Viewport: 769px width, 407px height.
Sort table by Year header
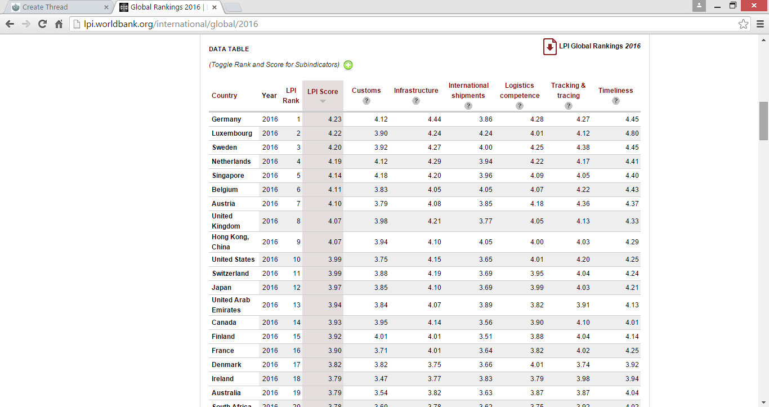(270, 96)
